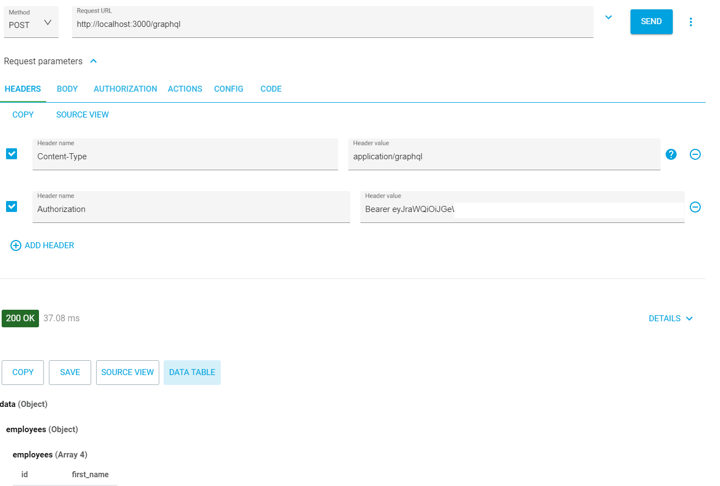Click the three-dot more options menu icon
The width and height of the screenshot is (720, 486).
tap(690, 22)
